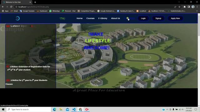The height and width of the screenshot is (112, 200).
Task: Open volume control in tray
Action: pyautogui.click(x=182, y=109)
